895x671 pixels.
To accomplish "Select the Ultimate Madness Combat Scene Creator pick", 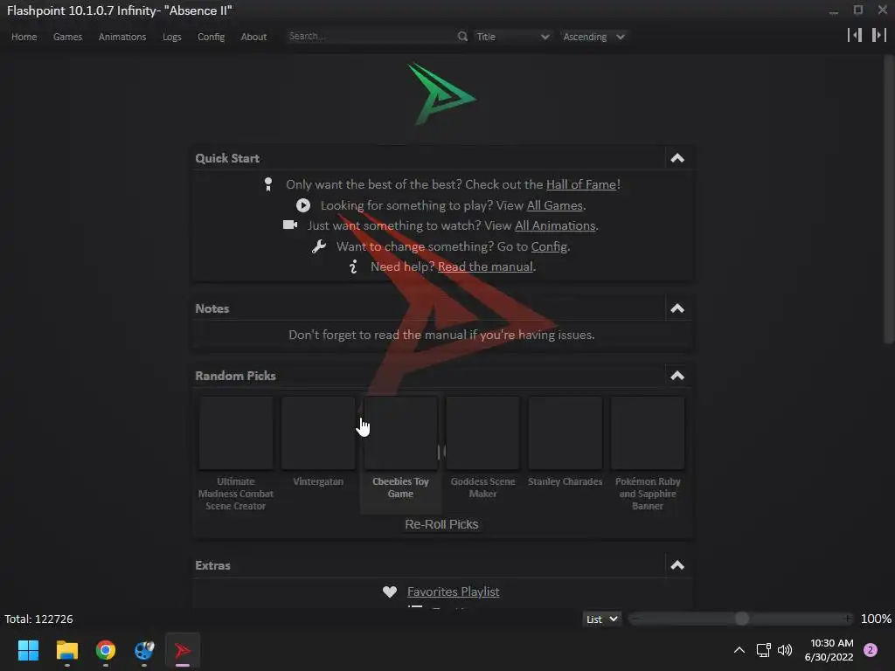I will click(x=236, y=454).
